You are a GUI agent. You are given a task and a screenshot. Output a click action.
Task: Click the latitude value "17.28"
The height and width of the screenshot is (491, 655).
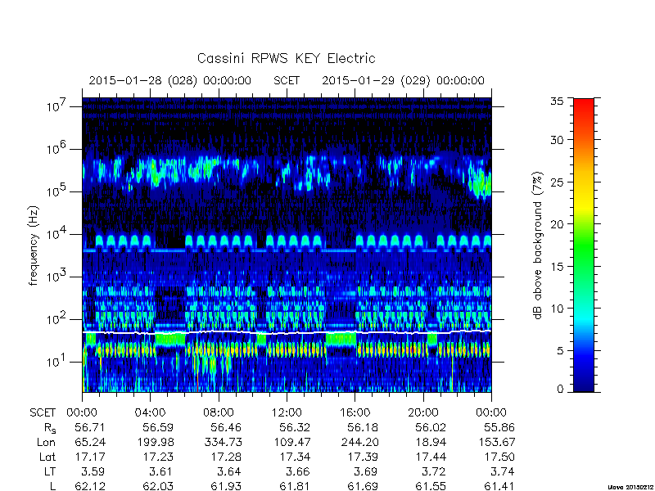pyautogui.click(x=226, y=457)
